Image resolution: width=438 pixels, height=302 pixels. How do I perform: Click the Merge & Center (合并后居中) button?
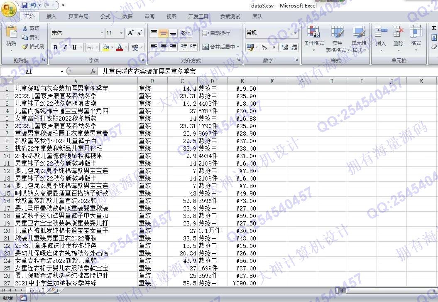(x=218, y=47)
